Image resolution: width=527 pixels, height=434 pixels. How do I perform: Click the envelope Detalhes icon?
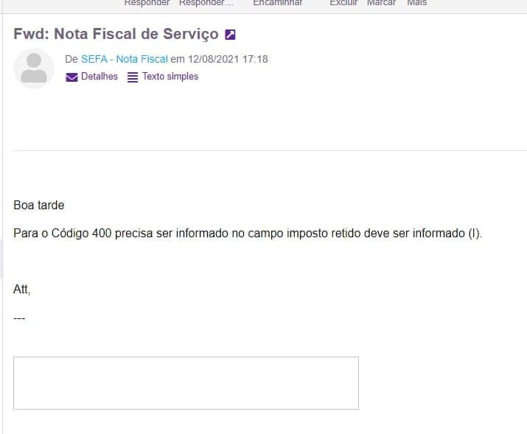click(x=71, y=77)
